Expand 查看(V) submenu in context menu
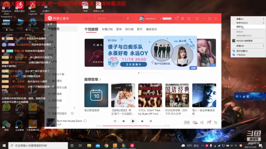266x149 pixels. pos(248,19)
